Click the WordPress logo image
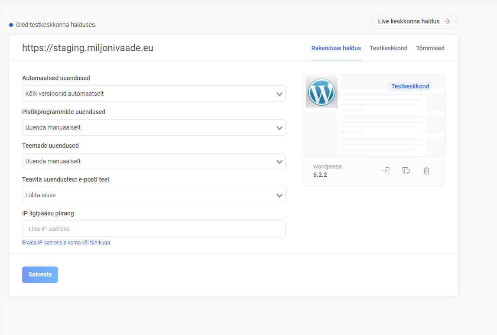Image resolution: width=497 pixels, height=335 pixels. click(322, 92)
